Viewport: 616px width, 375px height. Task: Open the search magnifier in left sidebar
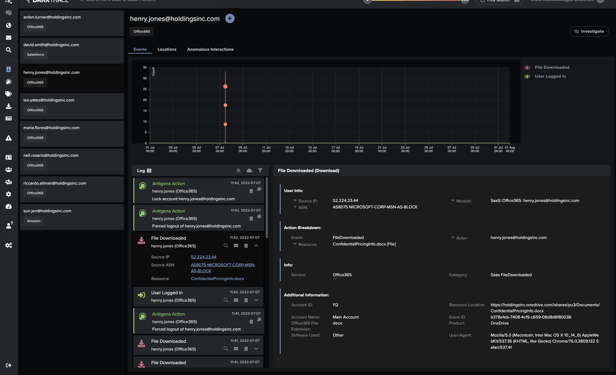tap(8, 50)
